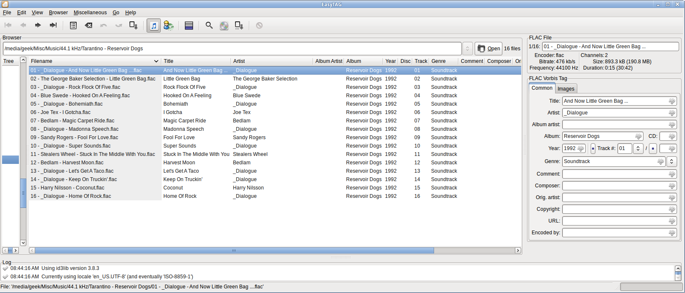Go to previous file toolbar arrow
Viewport: 685px width, 293px height.
click(x=23, y=26)
